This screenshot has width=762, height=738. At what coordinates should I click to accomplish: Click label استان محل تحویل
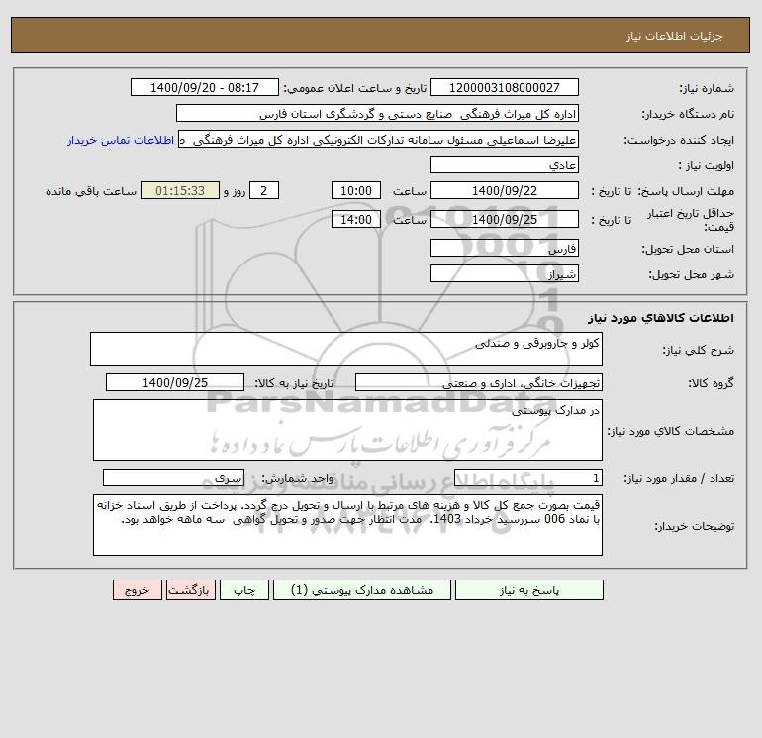click(688, 249)
